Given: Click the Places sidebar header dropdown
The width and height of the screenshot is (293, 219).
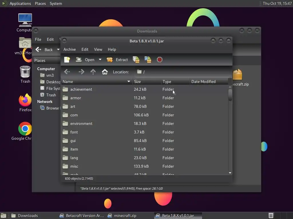Looking at the screenshot, I should point(47,60).
